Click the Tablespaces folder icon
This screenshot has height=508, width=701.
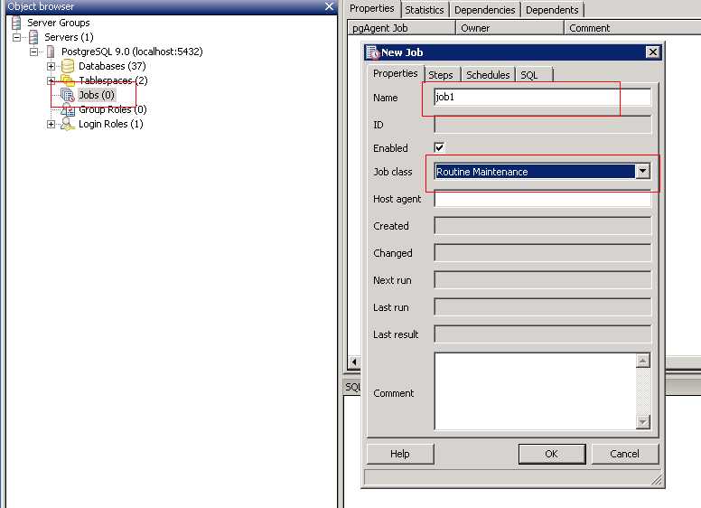(68, 80)
